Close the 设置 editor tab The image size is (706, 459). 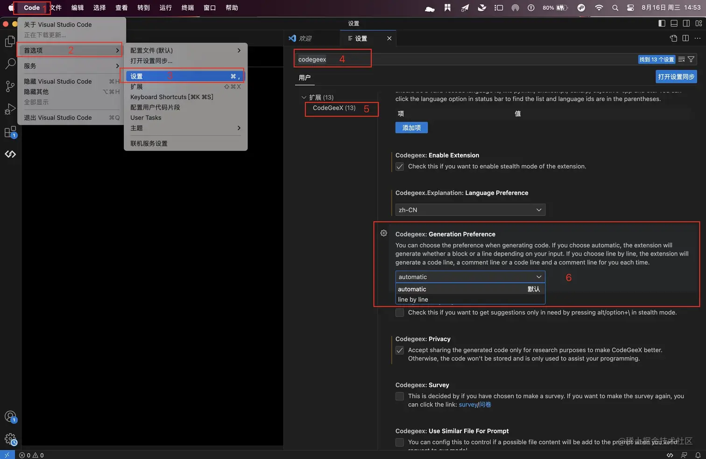pyautogui.click(x=389, y=38)
